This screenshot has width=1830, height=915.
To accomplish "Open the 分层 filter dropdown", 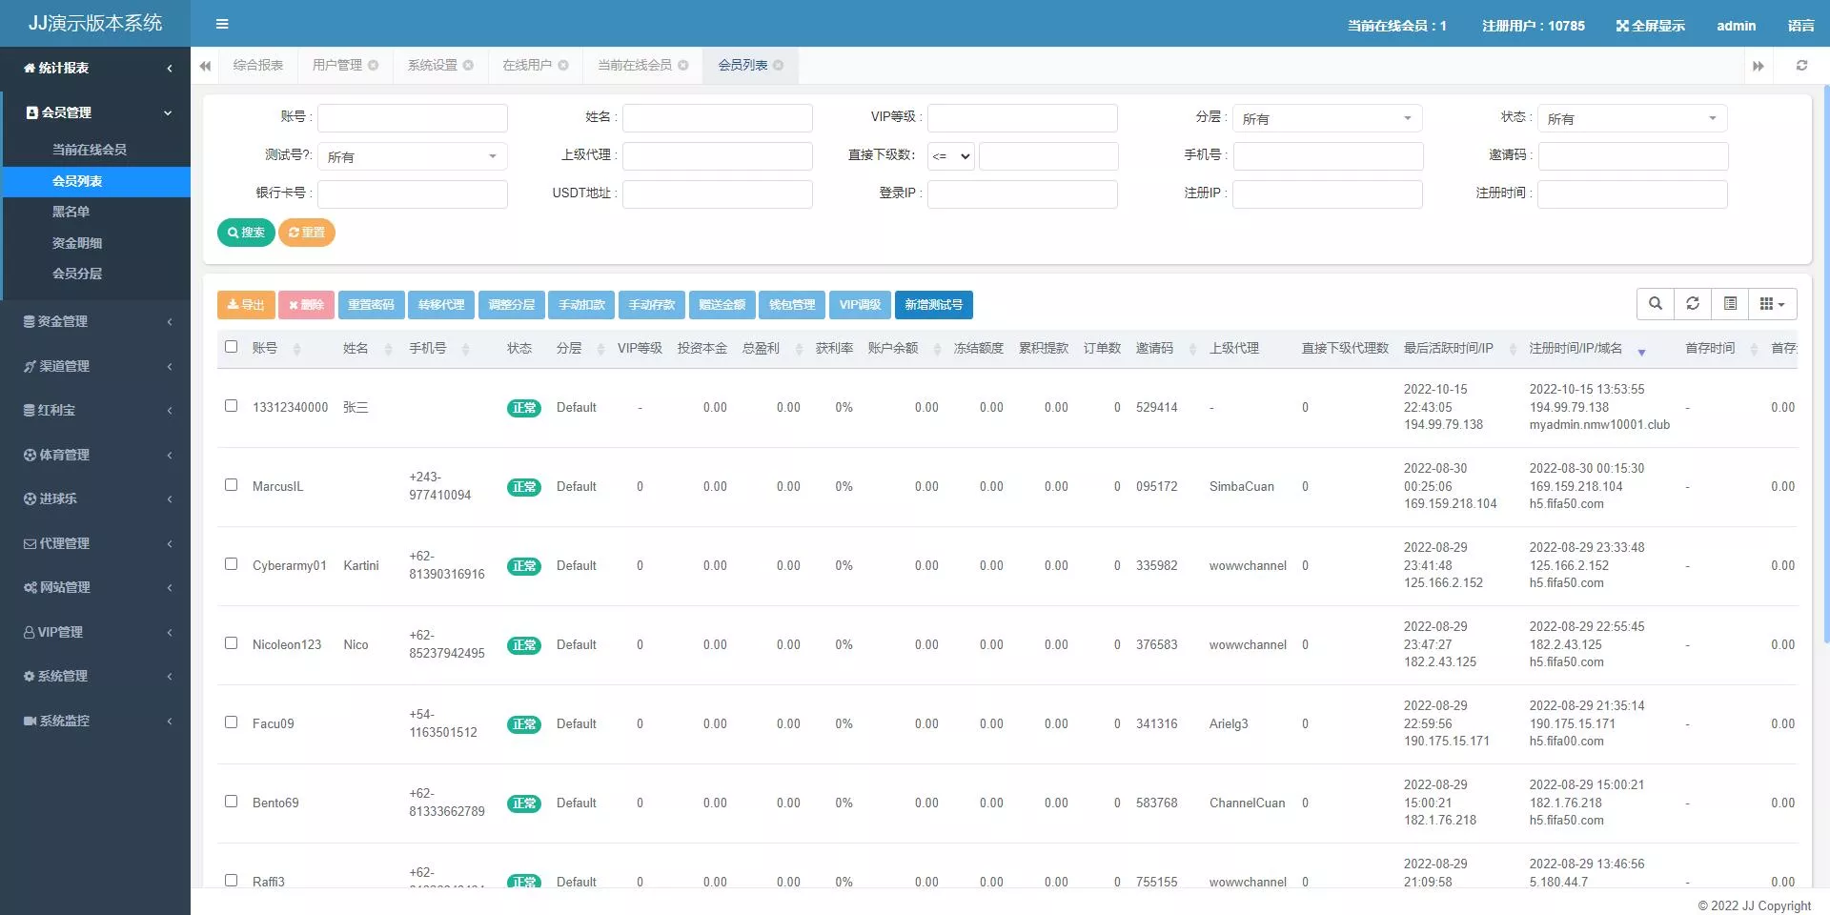I will 1327,118.
